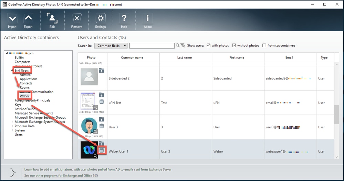Select the Applications container
The image size is (344, 181).
[29, 79]
